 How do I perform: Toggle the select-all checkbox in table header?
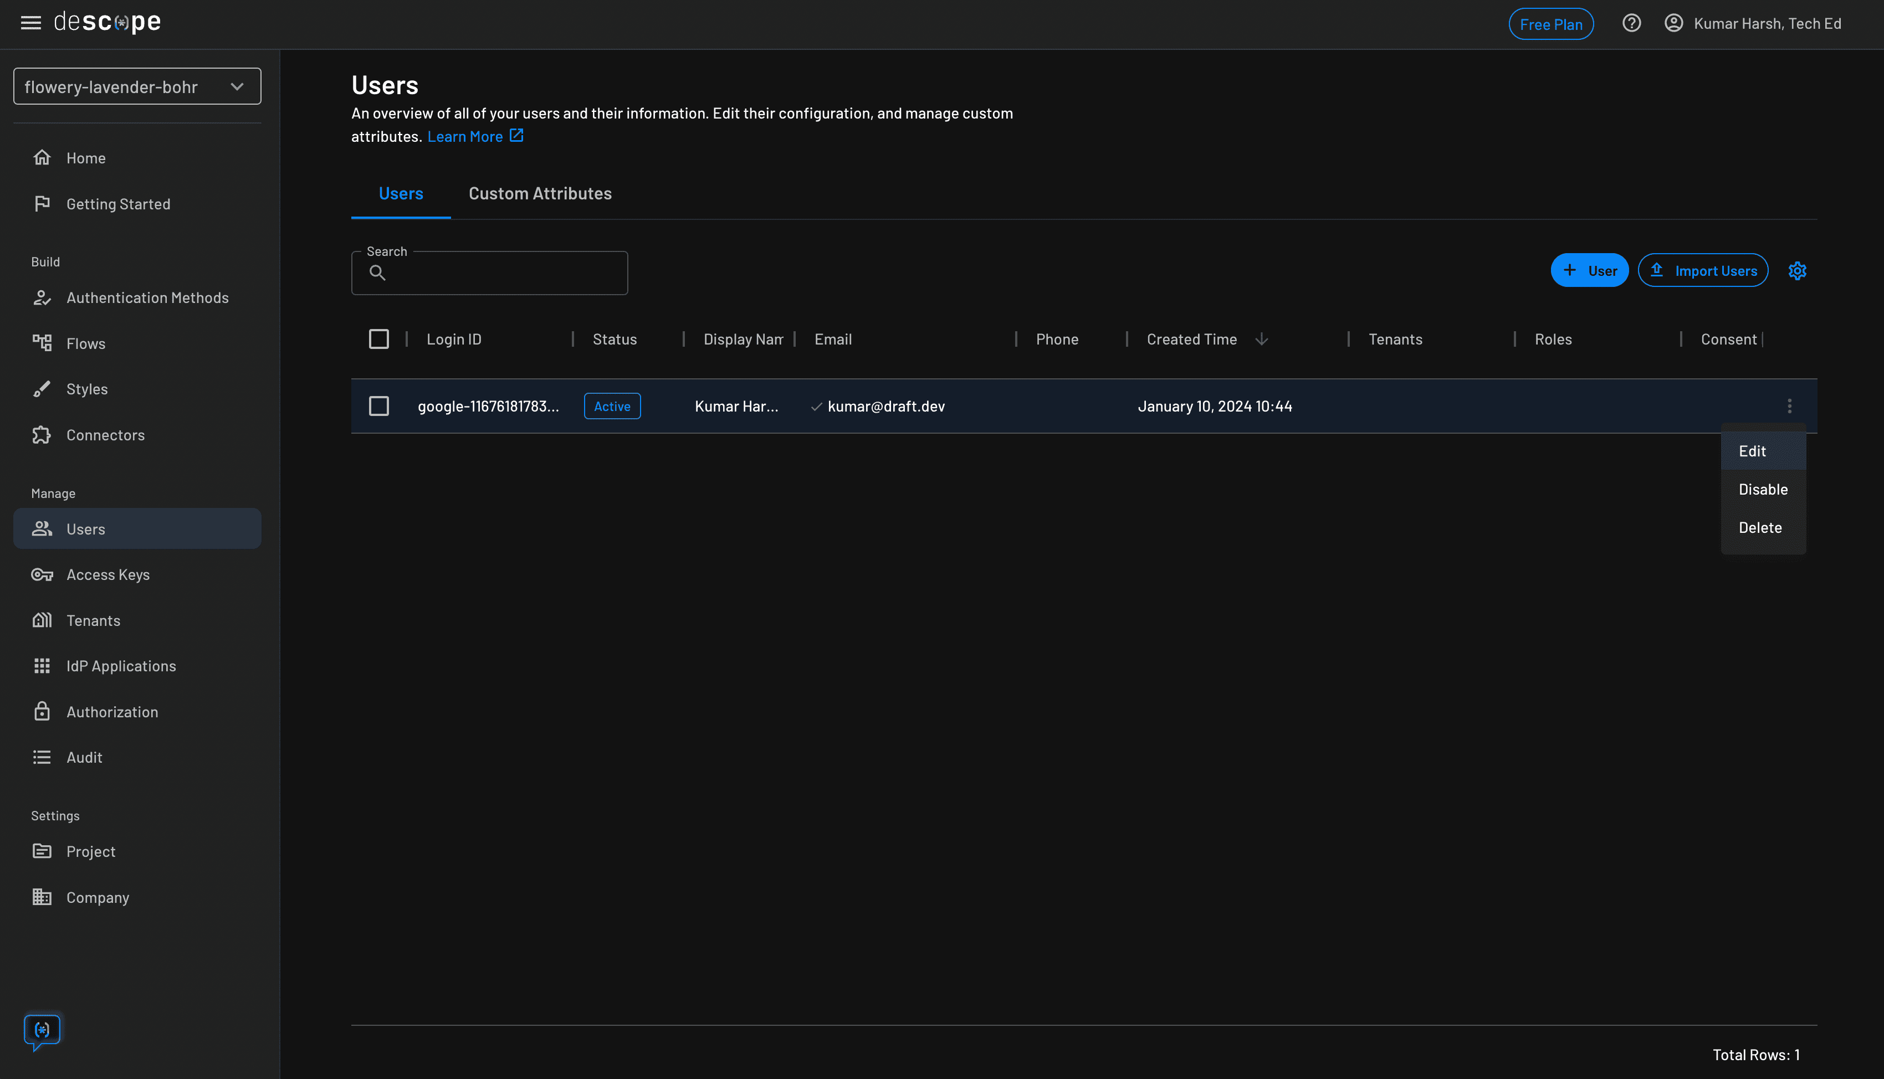378,338
